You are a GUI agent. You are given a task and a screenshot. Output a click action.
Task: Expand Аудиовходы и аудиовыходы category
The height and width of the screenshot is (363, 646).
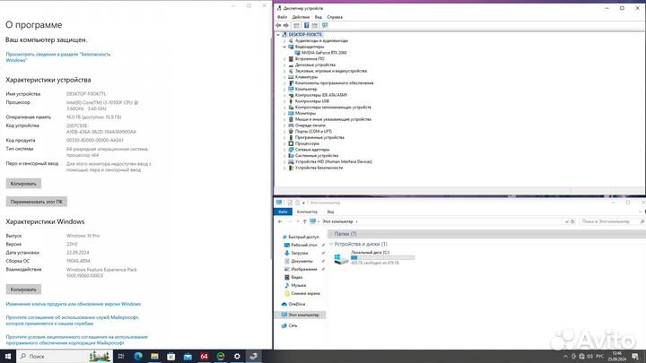tap(284, 40)
